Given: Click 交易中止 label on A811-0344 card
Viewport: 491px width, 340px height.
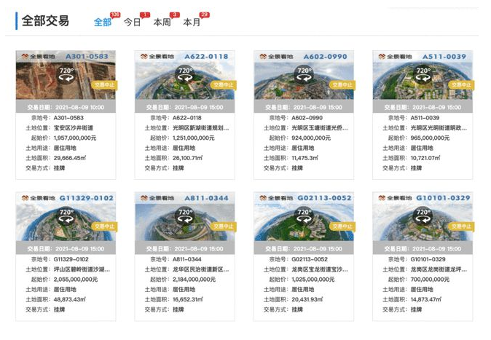Looking at the screenshot, I should [221, 226].
